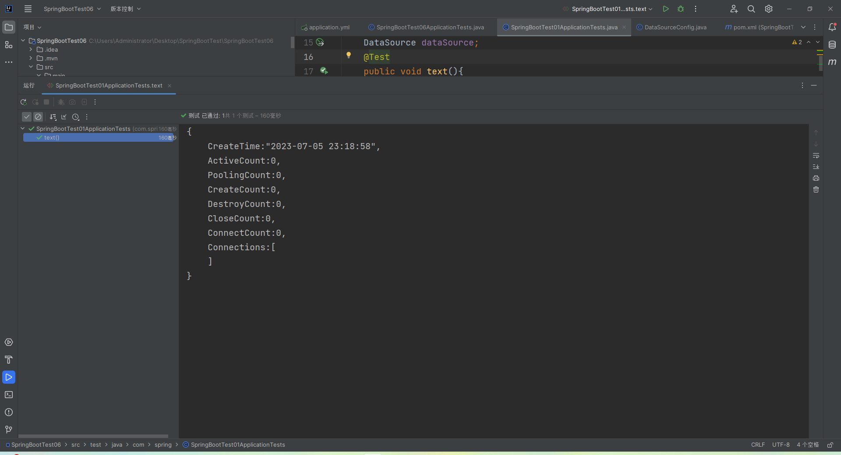
Task: Toggle soft-wrap in console
Action: click(x=816, y=155)
